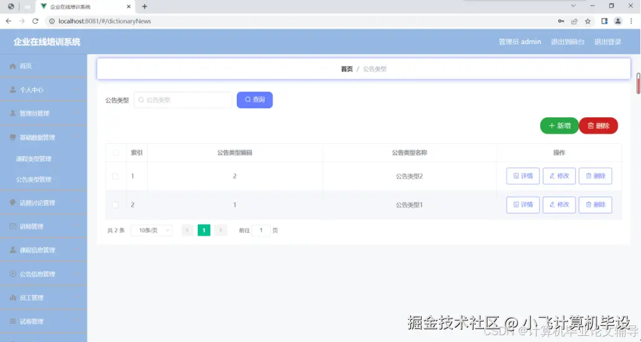The height and width of the screenshot is (342, 641).
Task: Expand 管理员管理 submenu arrow
Action: (x=77, y=113)
